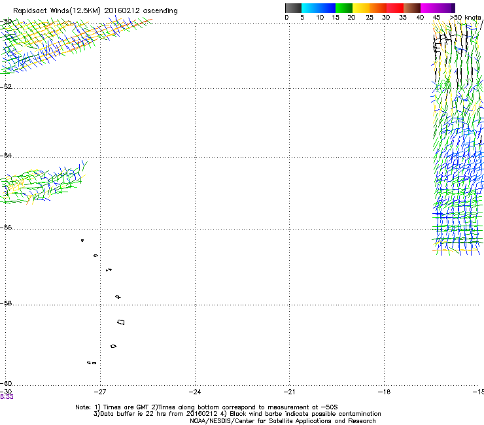Click the legend scale label '45'

[x=436, y=18]
